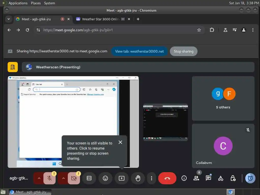Open the System menu

[x=50, y=3]
